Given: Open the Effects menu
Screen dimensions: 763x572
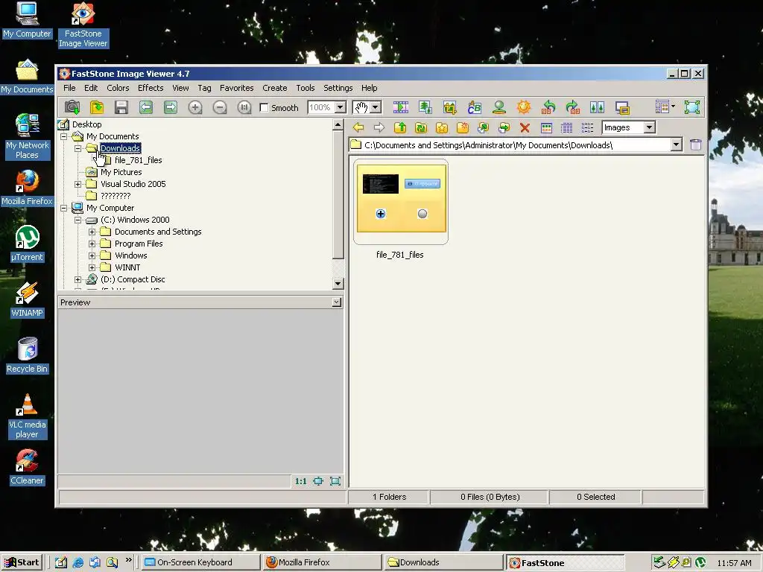Looking at the screenshot, I should pos(151,88).
